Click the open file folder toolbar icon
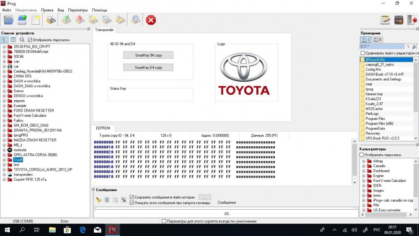Screen dimensions: 419x236 coord(9,20)
